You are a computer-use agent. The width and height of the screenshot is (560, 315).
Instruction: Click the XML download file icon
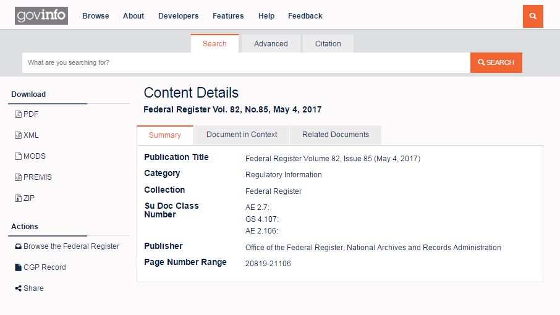pos(18,135)
